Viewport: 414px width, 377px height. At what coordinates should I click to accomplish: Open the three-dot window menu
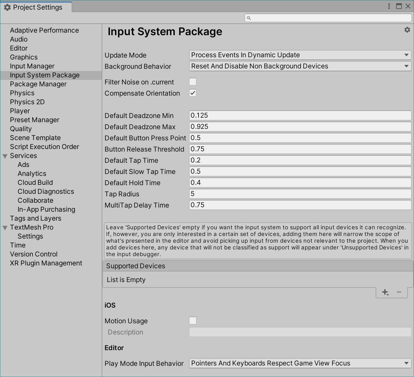pos(389,6)
